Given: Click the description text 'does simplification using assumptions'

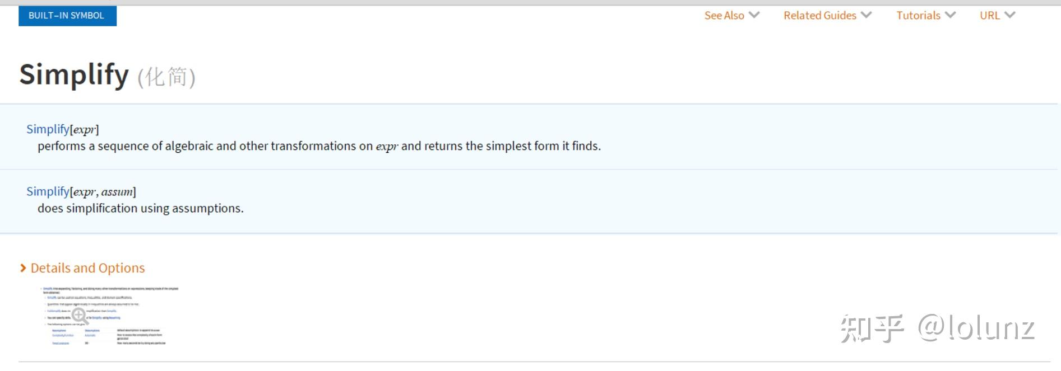Looking at the screenshot, I should tap(140, 209).
